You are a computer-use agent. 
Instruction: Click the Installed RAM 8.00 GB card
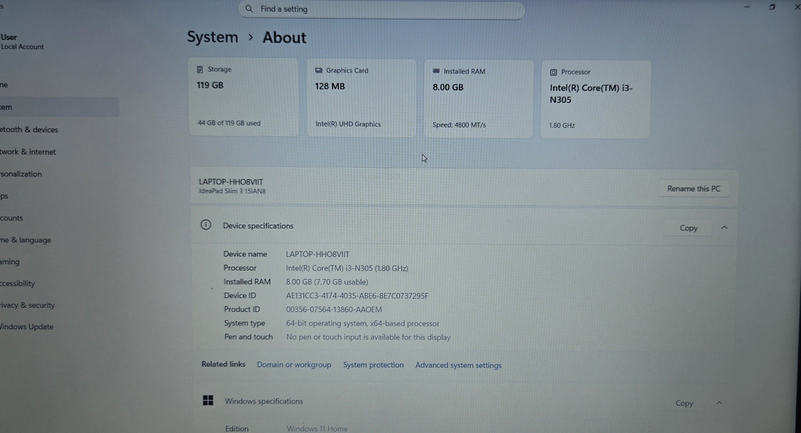[479, 99]
